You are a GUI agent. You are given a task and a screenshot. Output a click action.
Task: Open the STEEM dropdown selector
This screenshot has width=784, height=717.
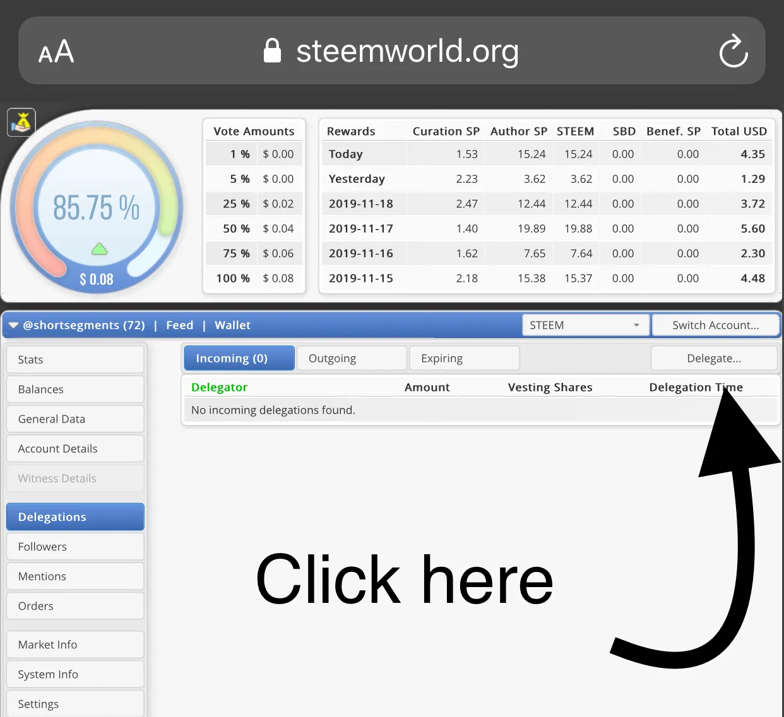coord(585,325)
